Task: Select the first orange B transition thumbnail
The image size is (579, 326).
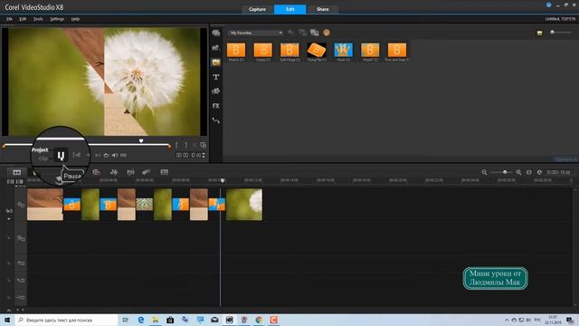Action: 236,51
